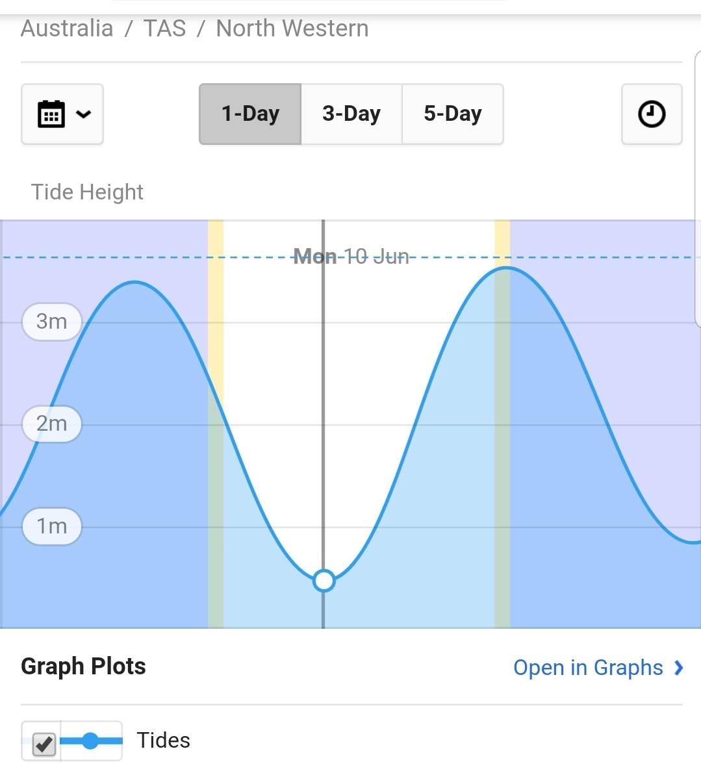Screen dimensions: 701x775
Task: Go to the TAS breadcrumb
Action: tap(164, 29)
